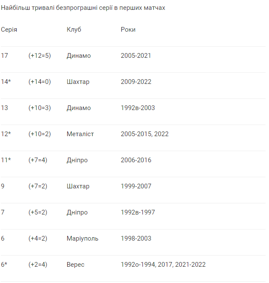Click the years 1992в-2003 cell

138,108
